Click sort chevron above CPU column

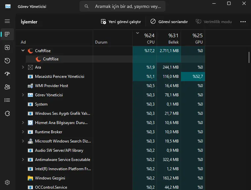137,33
